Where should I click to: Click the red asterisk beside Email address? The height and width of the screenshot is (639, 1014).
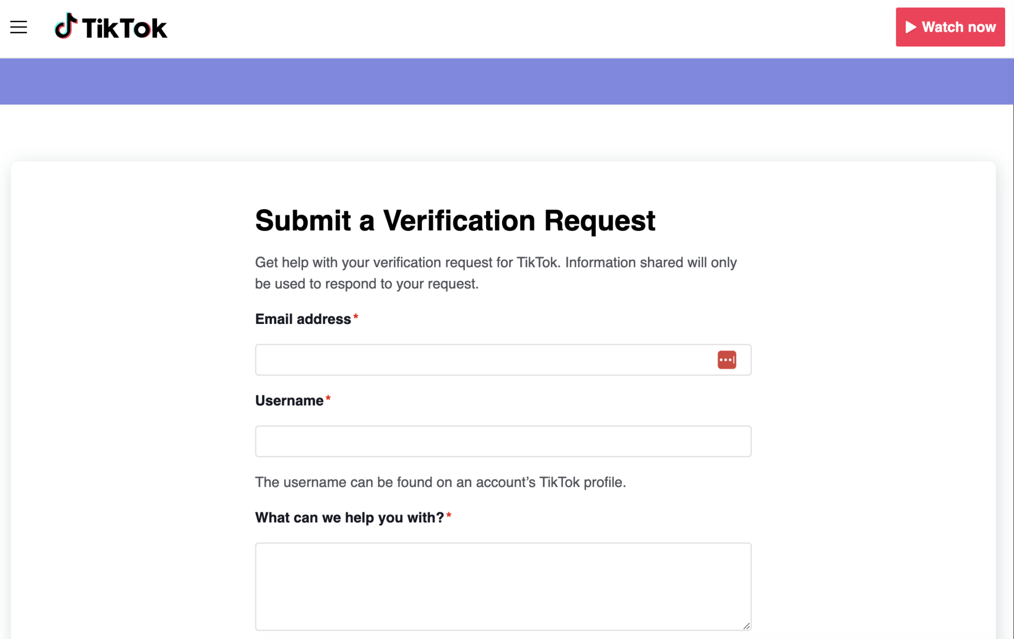[x=356, y=317]
